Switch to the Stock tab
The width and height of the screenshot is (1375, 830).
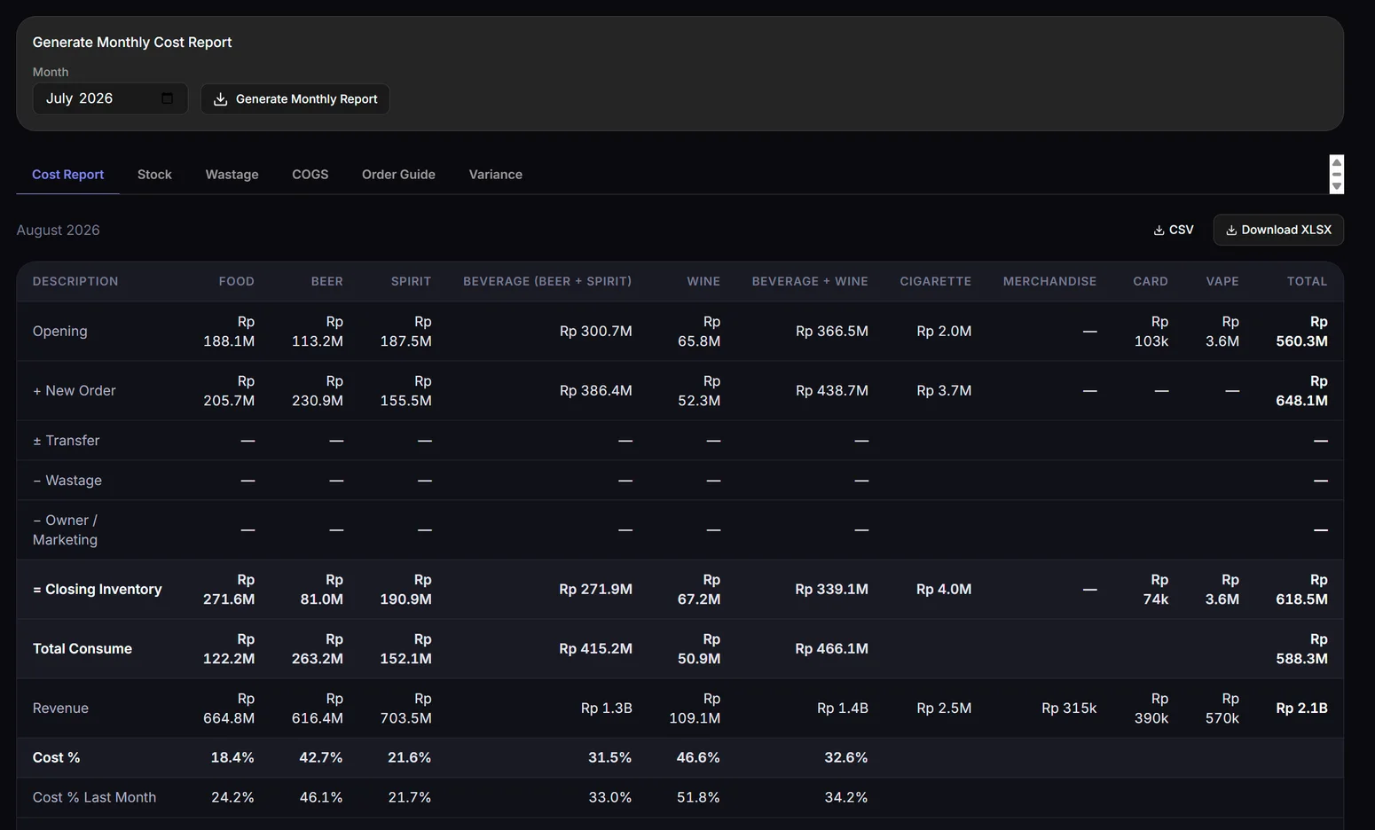pyautogui.click(x=154, y=175)
